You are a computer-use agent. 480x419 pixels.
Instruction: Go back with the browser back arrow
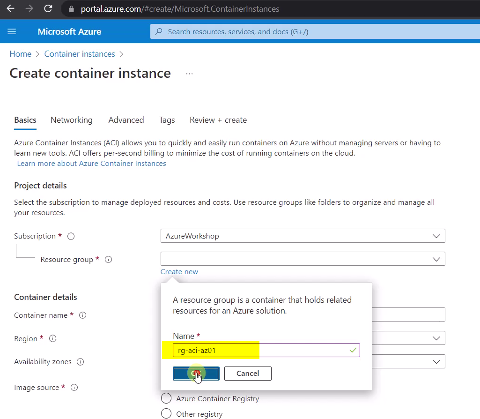(x=11, y=8)
